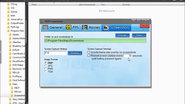Screen dimensions: 185x104
Task: Open the Adobe folder
Action: (16, 35)
